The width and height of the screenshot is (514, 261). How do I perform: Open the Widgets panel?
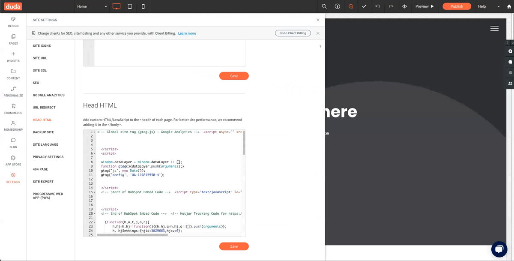(13, 57)
